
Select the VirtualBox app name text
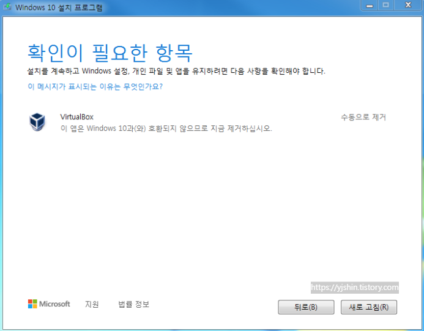(x=77, y=117)
